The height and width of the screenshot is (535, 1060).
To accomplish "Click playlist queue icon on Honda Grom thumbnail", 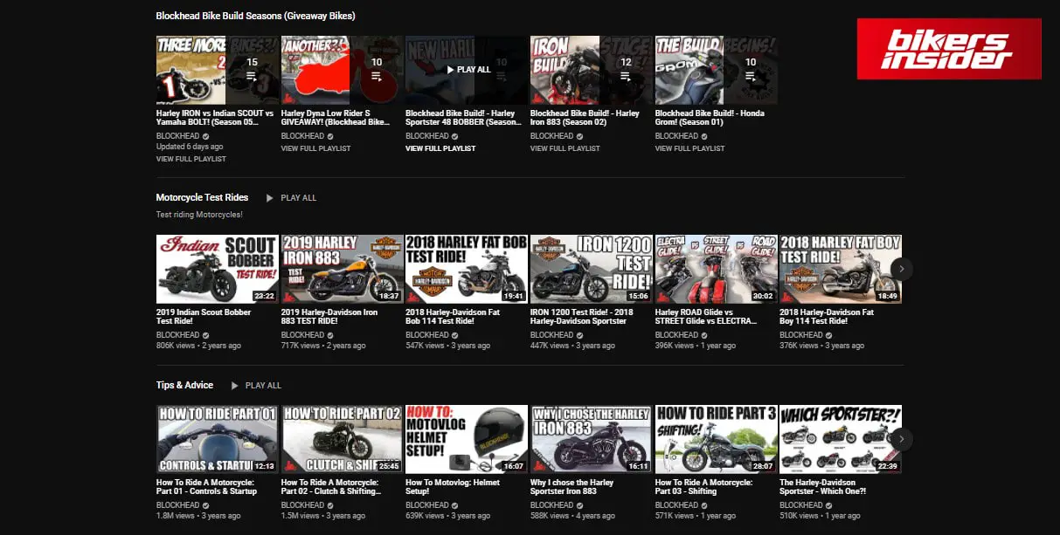I will click(x=750, y=77).
